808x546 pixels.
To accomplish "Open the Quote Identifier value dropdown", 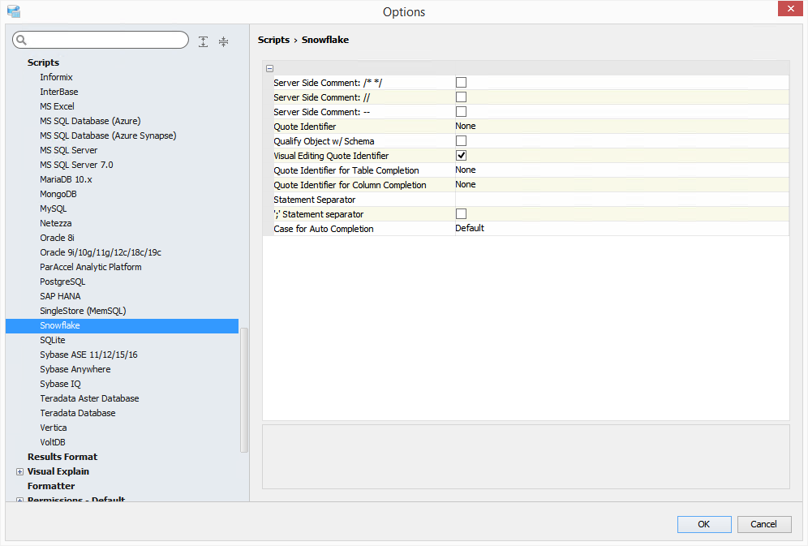I will (x=621, y=127).
